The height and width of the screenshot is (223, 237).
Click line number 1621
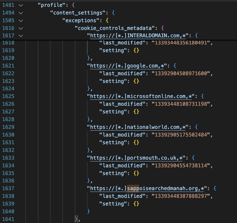[x=8, y=66]
